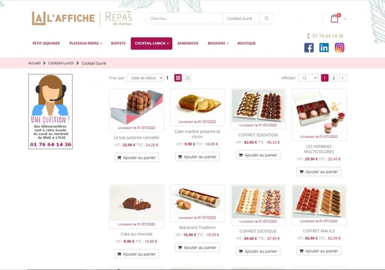The image size is (385, 270).
Task: Go to next page arrow
Action: (x=343, y=78)
